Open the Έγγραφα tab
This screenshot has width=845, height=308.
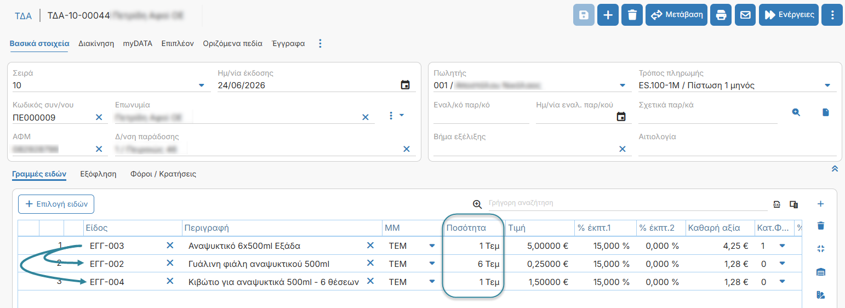[288, 43]
